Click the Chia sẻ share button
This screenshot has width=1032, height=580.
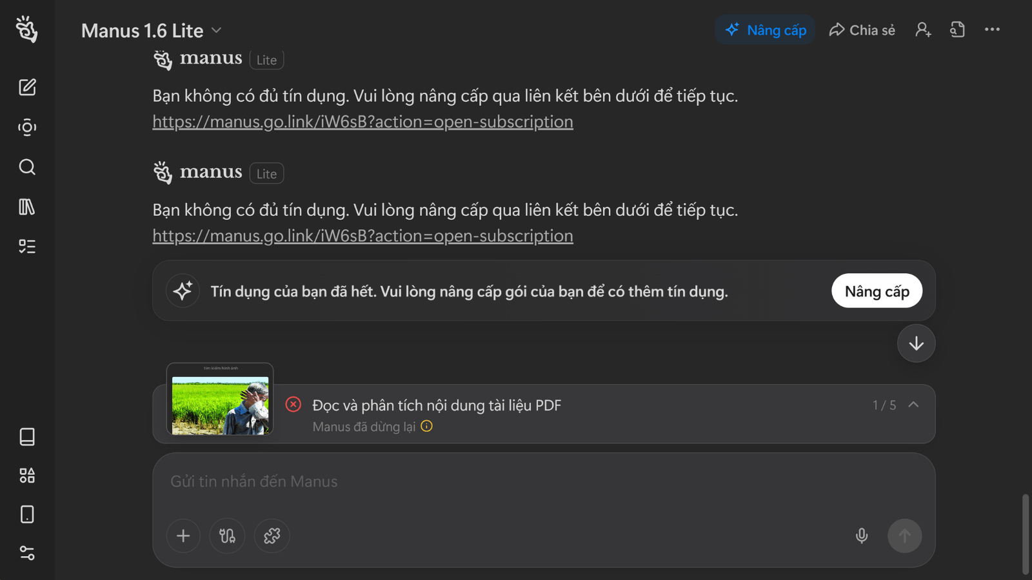862,30
